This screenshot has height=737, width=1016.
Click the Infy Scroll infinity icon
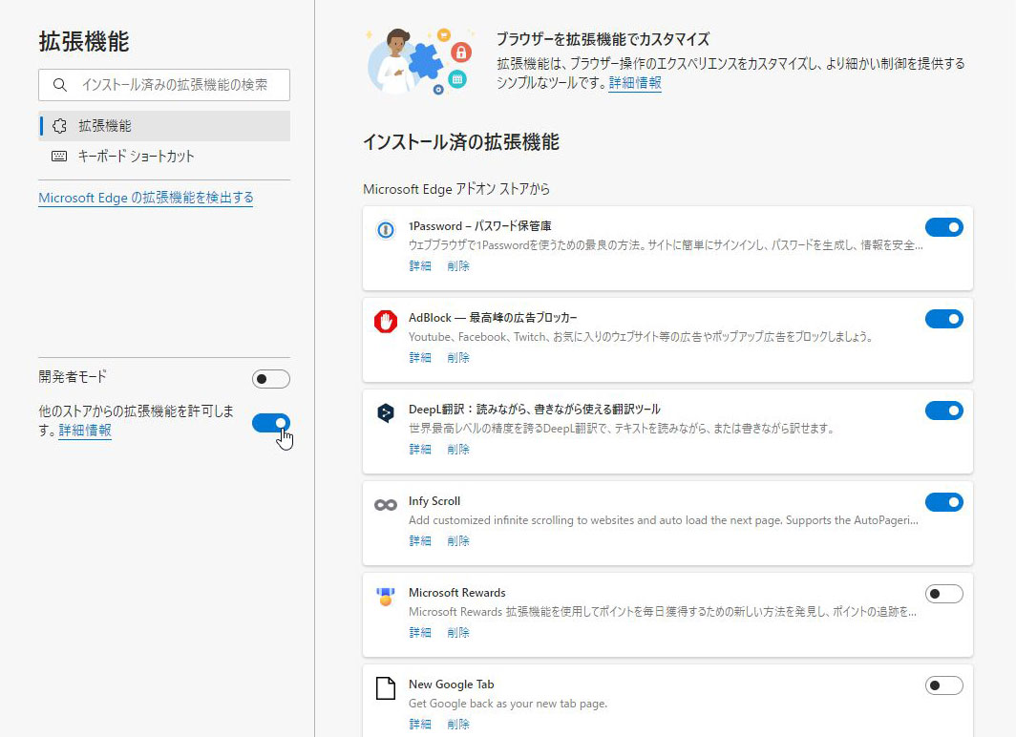[x=385, y=504]
